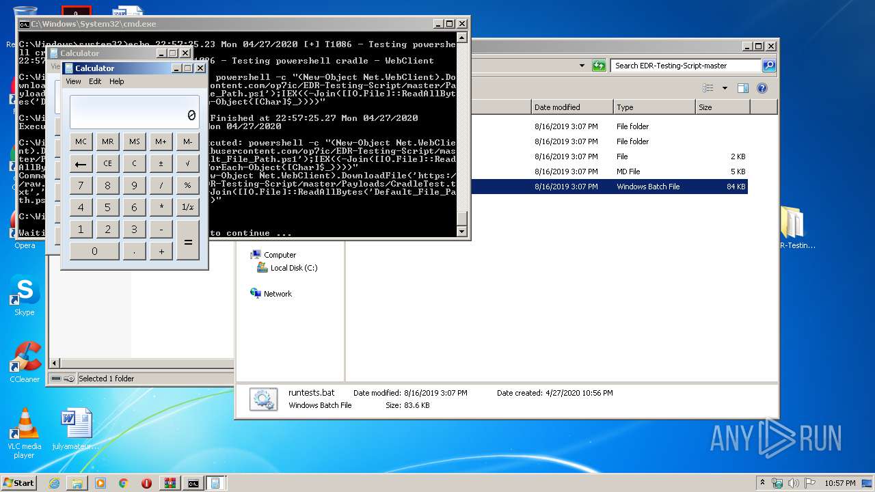Toggle the Explorer preview pane
The image size is (875, 492).
pyautogui.click(x=743, y=88)
